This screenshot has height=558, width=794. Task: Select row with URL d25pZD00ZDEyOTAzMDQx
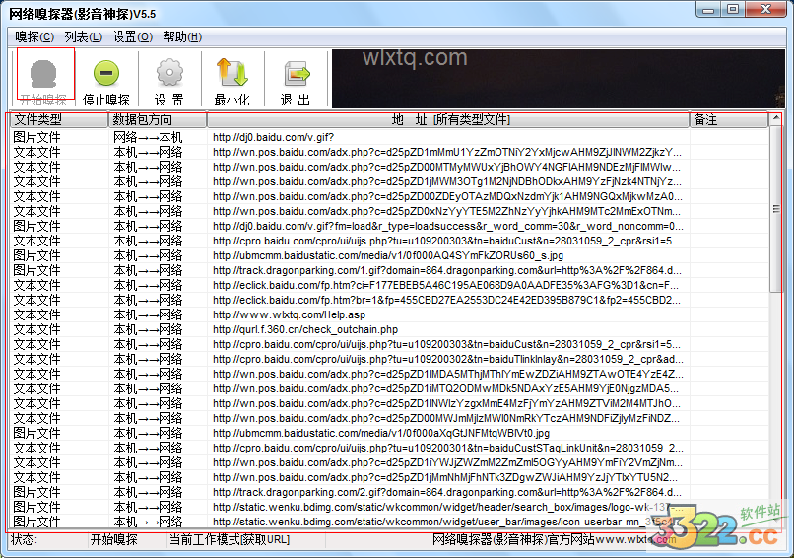[x=389, y=196]
